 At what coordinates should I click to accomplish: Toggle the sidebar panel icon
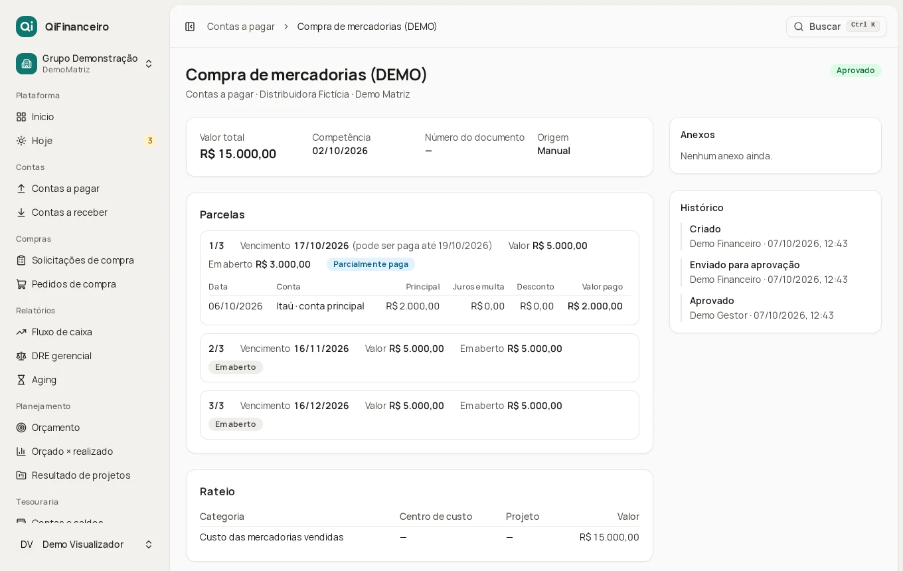190,27
